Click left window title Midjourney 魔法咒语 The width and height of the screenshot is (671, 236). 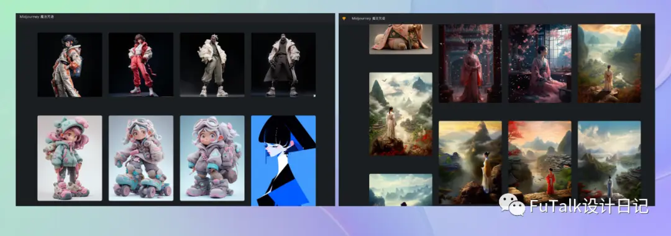[37, 17]
